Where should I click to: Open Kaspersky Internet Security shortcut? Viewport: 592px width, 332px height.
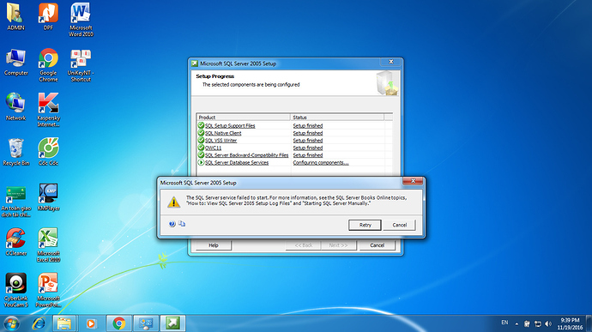coord(48,110)
